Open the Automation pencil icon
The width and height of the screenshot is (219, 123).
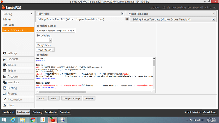pos(5,99)
